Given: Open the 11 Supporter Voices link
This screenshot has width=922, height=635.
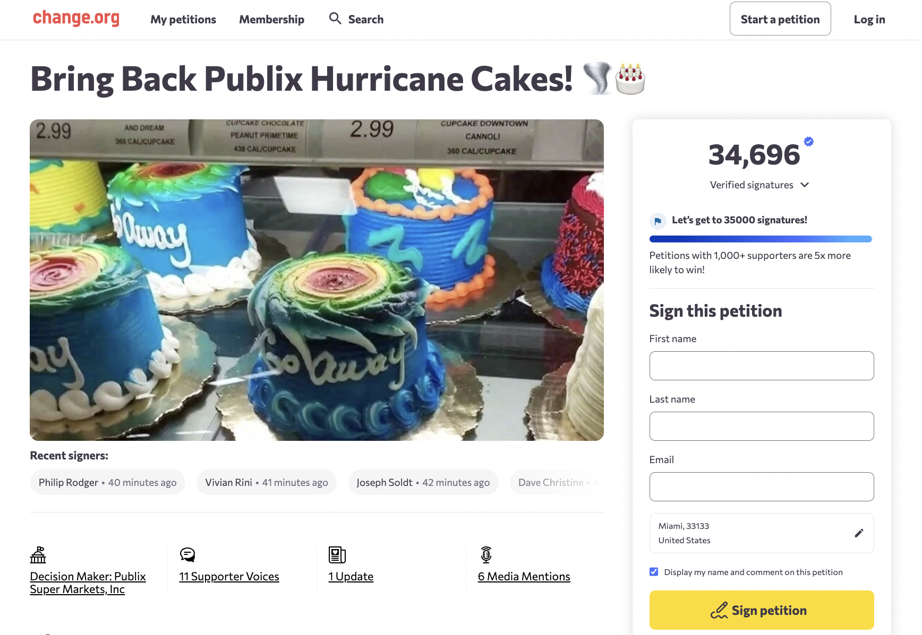Looking at the screenshot, I should coord(229,577).
